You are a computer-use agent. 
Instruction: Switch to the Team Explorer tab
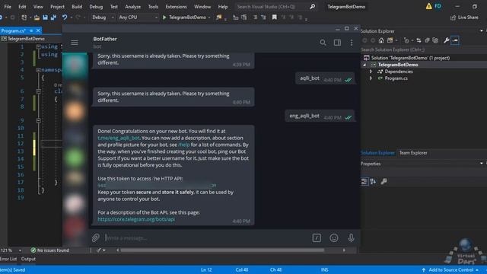413,153
